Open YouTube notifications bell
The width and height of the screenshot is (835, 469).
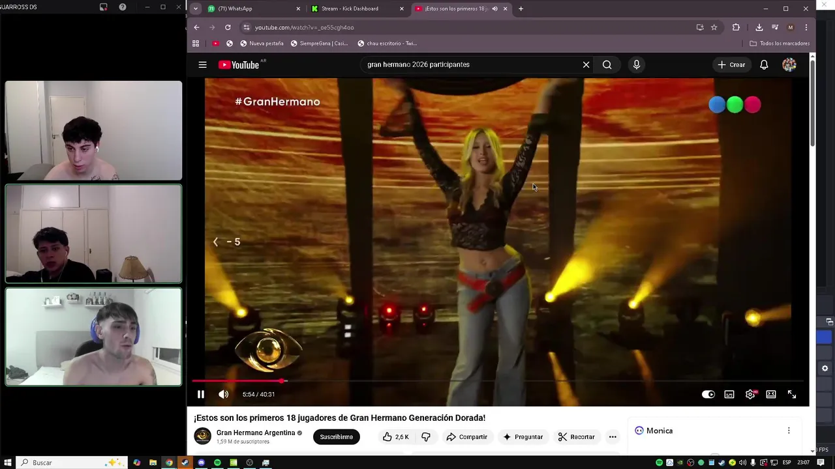[x=764, y=64]
